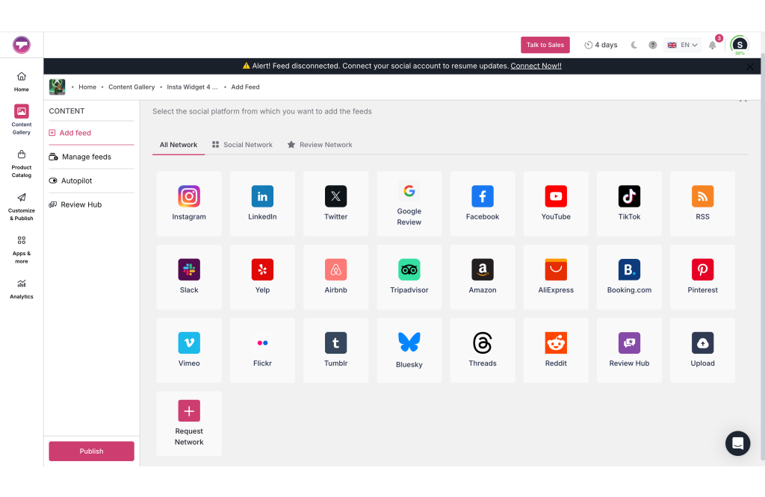The width and height of the screenshot is (765, 497).
Task: Open Product Catalog in left navigation
Action: click(x=22, y=163)
